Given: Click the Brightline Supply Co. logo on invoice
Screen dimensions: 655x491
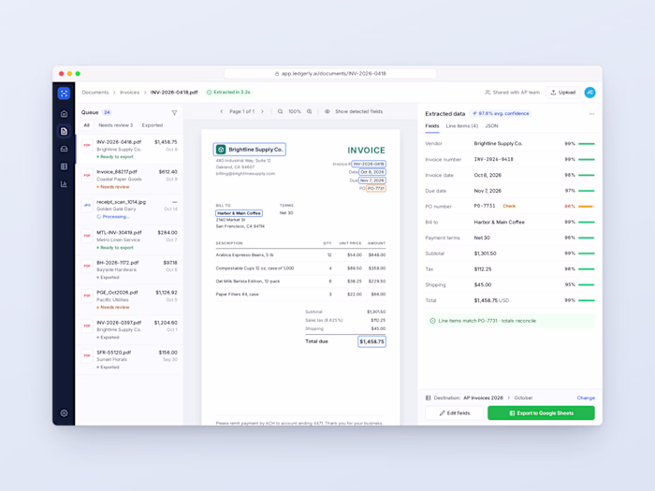Looking at the screenshot, I should (221, 150).
